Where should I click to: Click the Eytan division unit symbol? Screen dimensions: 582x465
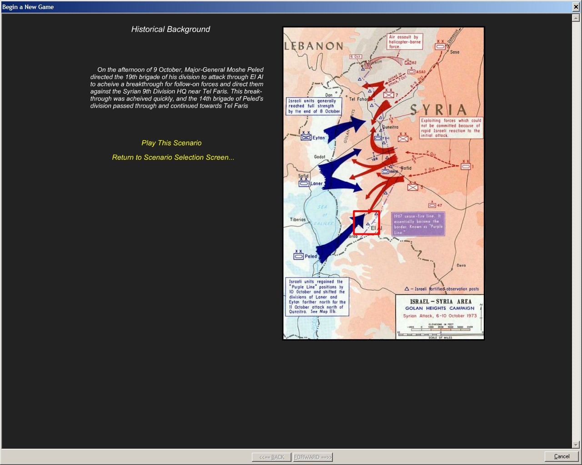click(x=306, y=137)
